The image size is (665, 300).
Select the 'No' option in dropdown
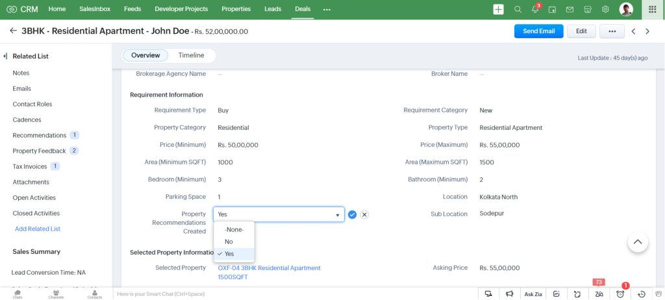click(x=229, y=242)
